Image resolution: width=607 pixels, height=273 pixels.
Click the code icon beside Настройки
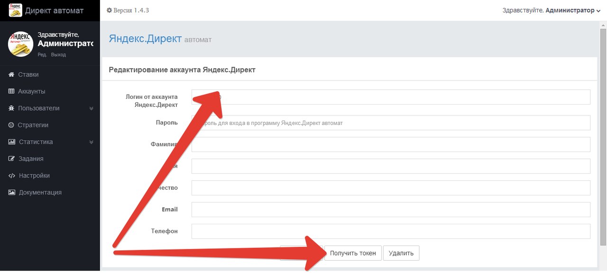[x=12, y=176]
